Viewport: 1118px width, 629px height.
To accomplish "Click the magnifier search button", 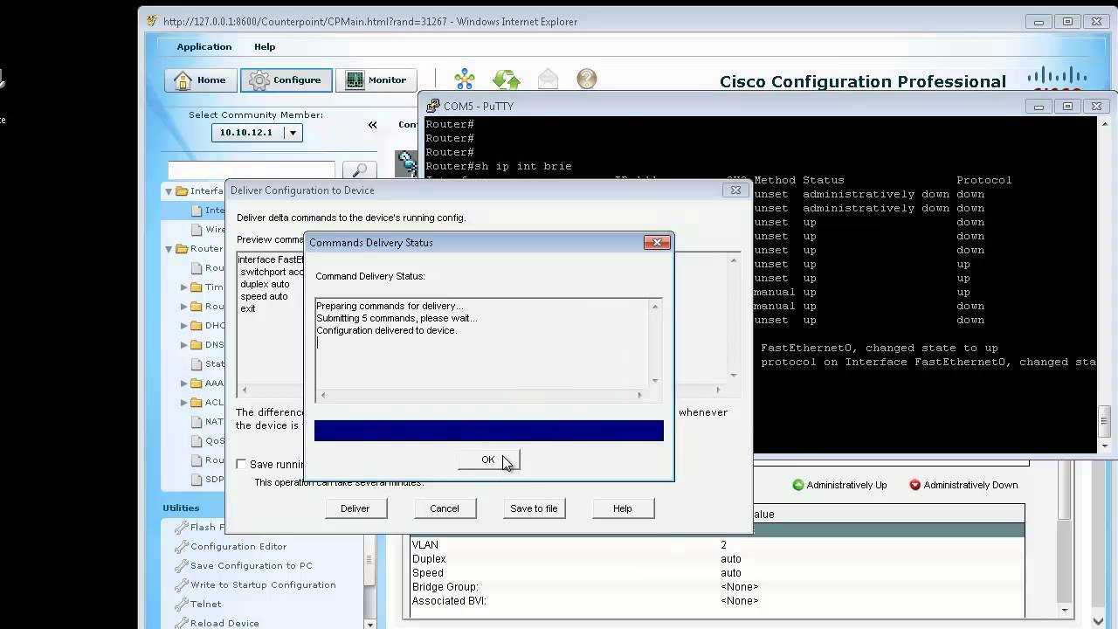I will (x=359, y=170).
